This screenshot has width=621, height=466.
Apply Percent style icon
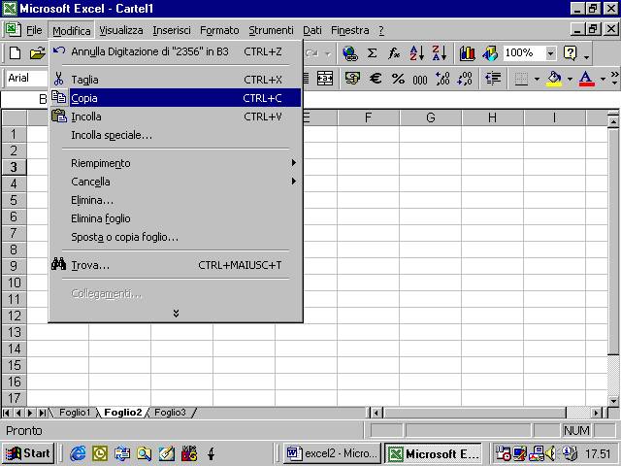[x=398, y=79]
